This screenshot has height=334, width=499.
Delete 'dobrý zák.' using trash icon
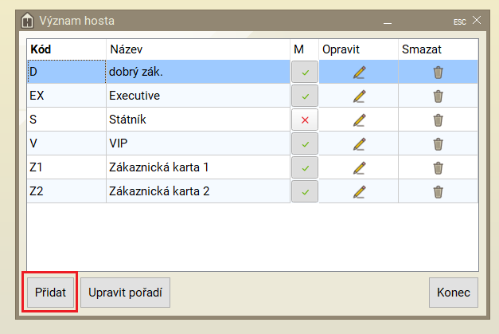(438, 73)
